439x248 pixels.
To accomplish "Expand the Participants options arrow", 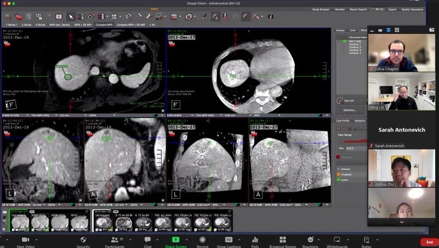I will (x=130, y=240).
